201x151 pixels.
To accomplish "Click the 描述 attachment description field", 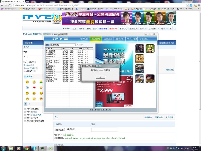I will 104,130.
